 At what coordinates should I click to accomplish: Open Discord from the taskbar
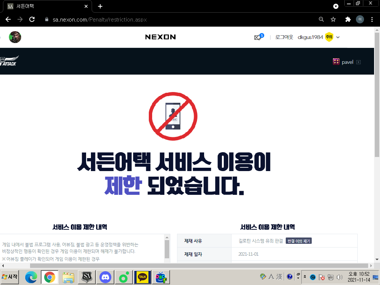tap(106, 277)
